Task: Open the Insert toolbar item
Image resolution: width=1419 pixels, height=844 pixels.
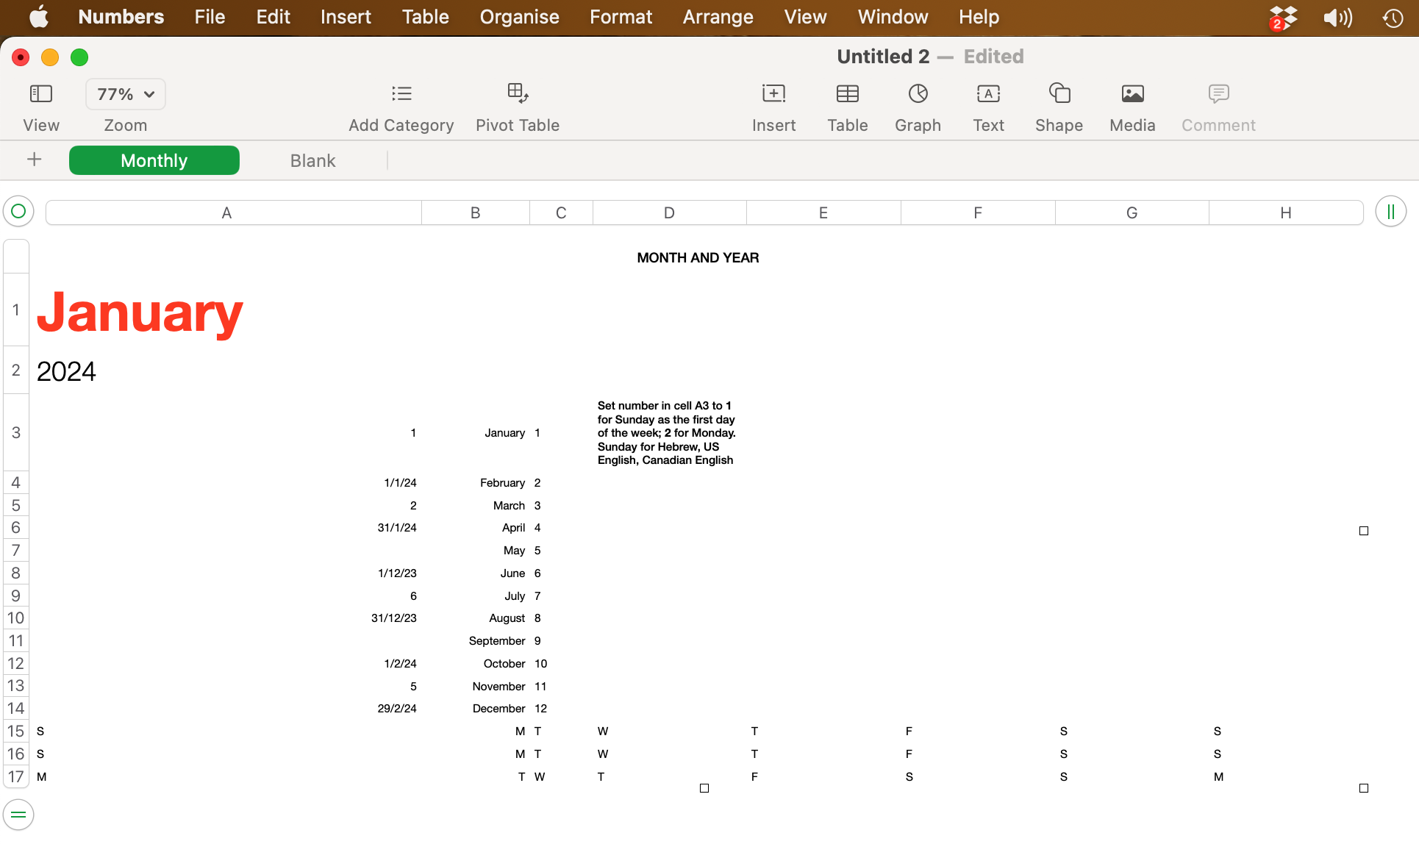Action: 773,107
